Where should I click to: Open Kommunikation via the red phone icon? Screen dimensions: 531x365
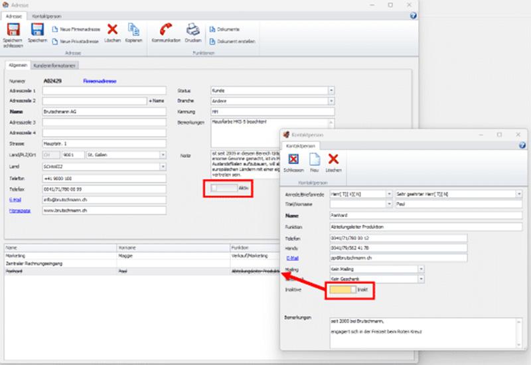pos(166,30)
